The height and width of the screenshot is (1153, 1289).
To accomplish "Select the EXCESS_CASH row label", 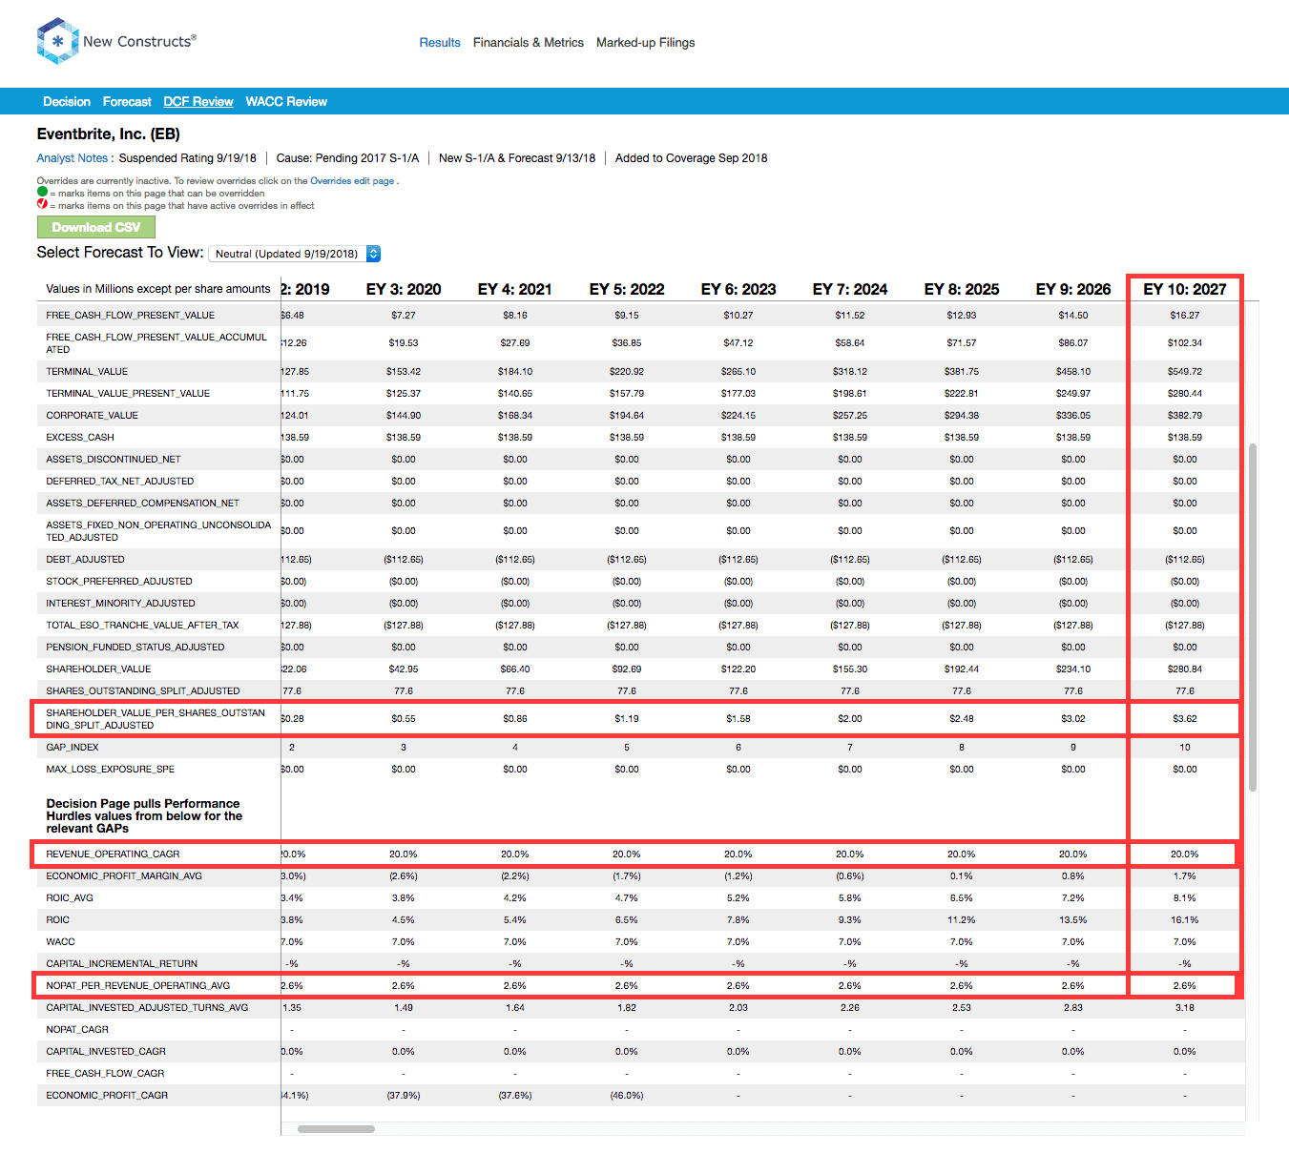I will [80, 438].
